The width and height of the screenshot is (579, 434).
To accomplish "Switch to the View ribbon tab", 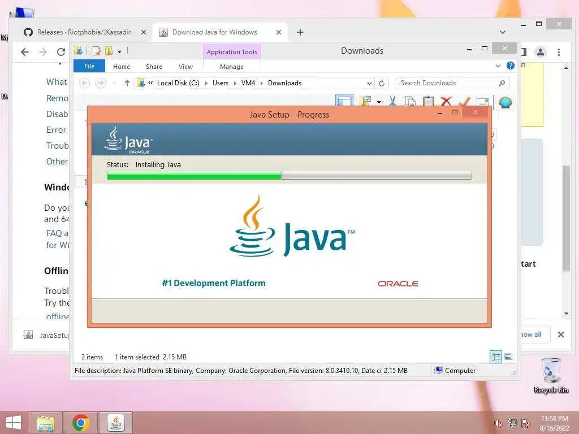I will 185,67.
